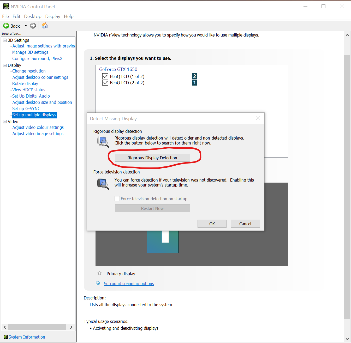Select Set Up Digital Audio
351x343 pixels.
pos(31,96)
